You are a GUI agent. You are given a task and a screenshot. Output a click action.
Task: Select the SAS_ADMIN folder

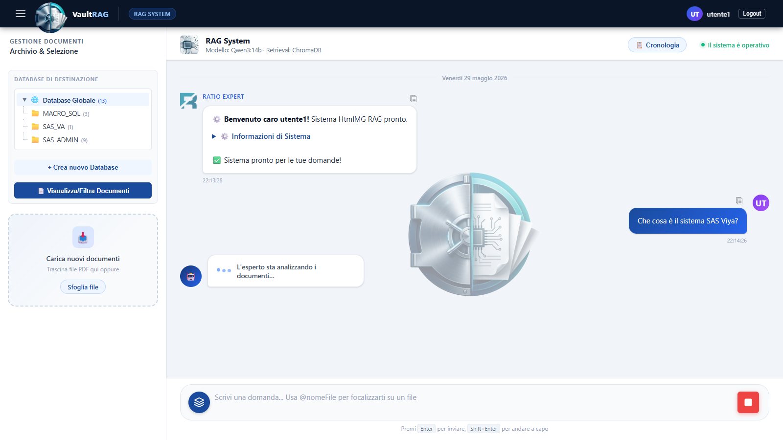[60, 140]
